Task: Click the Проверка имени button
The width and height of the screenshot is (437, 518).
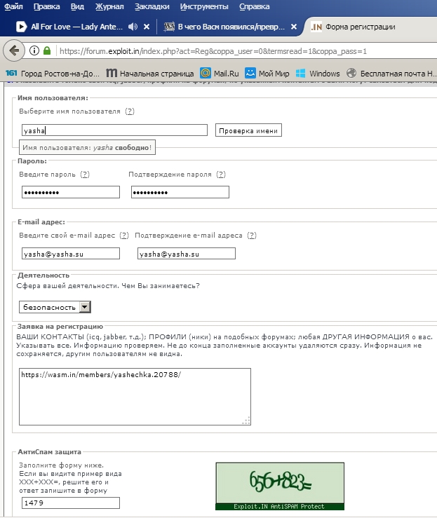Action: tap(248, 130)
